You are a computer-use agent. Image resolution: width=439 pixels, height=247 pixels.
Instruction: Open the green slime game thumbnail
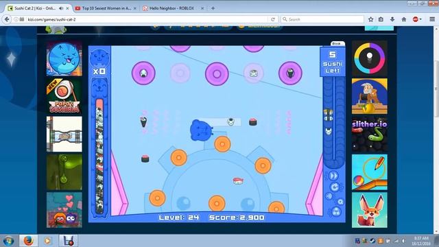[64, 172]
